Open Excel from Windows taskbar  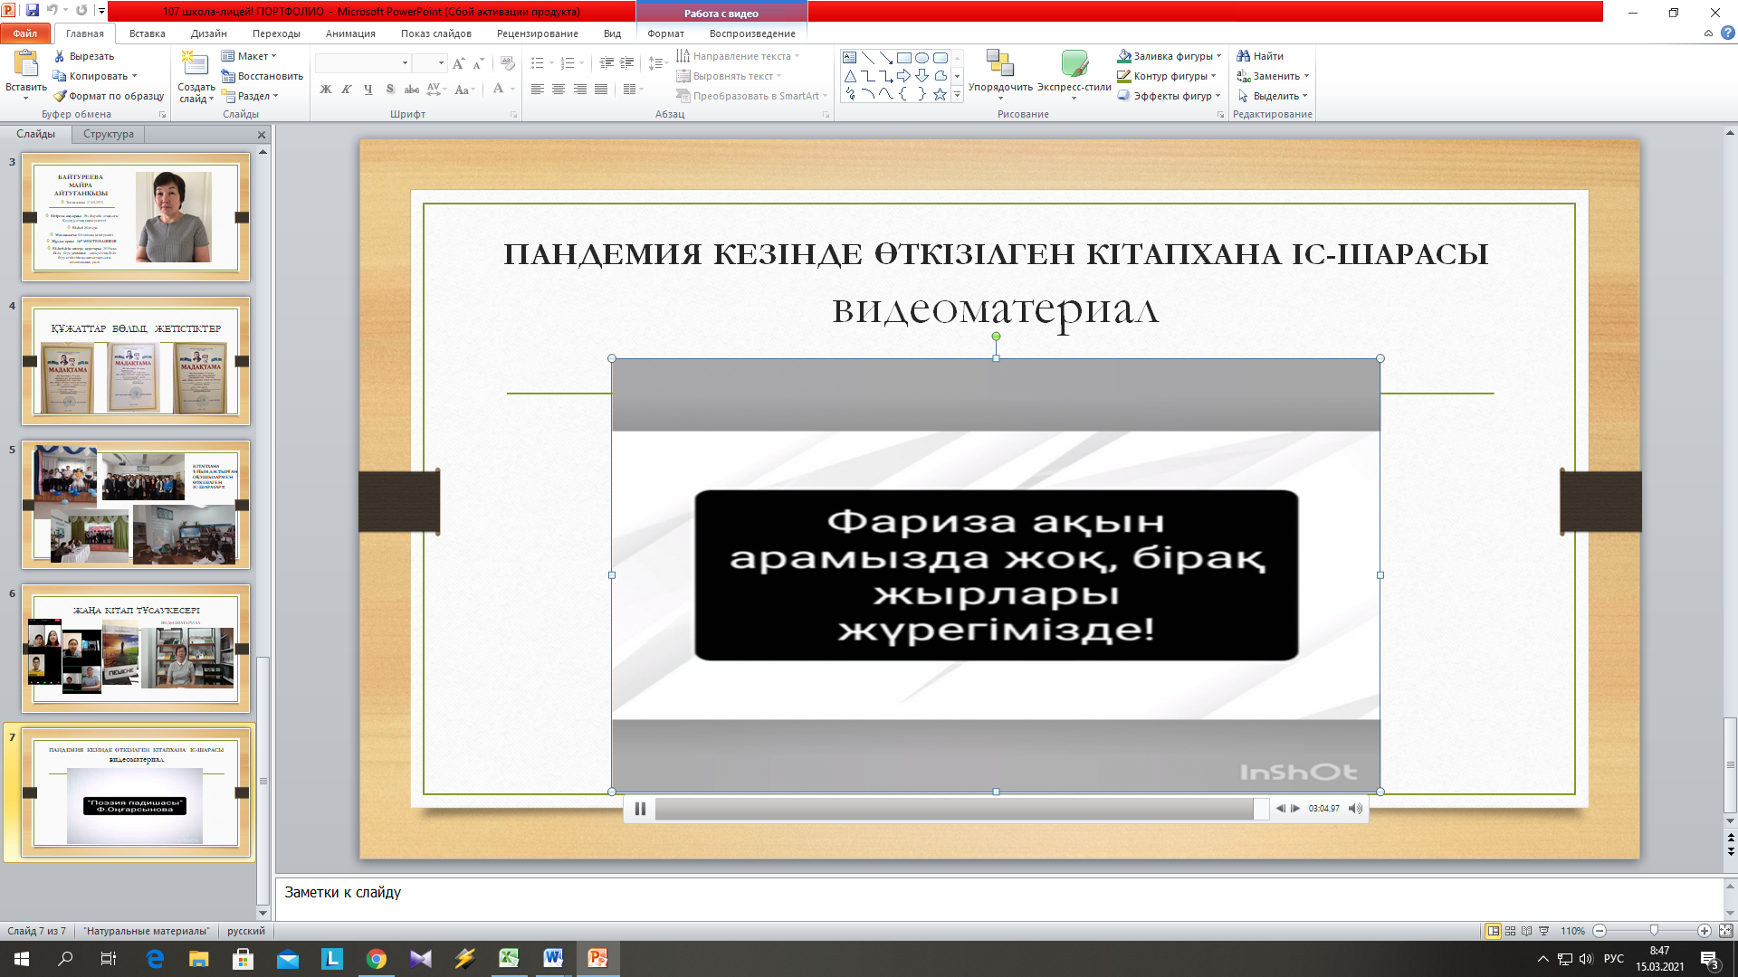point(509,959)
